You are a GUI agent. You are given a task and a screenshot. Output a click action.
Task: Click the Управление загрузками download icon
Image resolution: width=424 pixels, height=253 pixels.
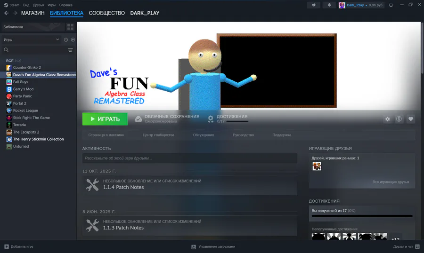[x=194, y=247]
